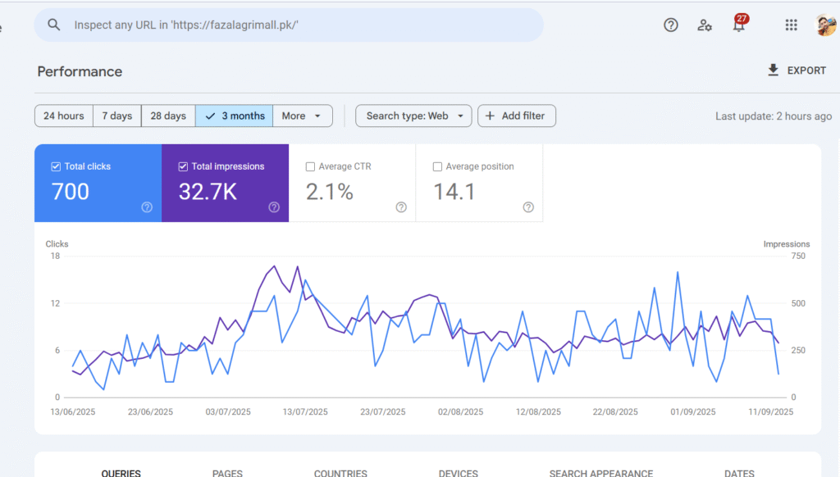Open the users and settings icon
The width and height of the screenshot is (840, 477).
(x=705, y=25)
